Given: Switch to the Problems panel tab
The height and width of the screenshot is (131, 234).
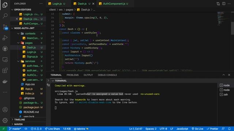Looking at the screenshot, I should (x=72, y=75).
